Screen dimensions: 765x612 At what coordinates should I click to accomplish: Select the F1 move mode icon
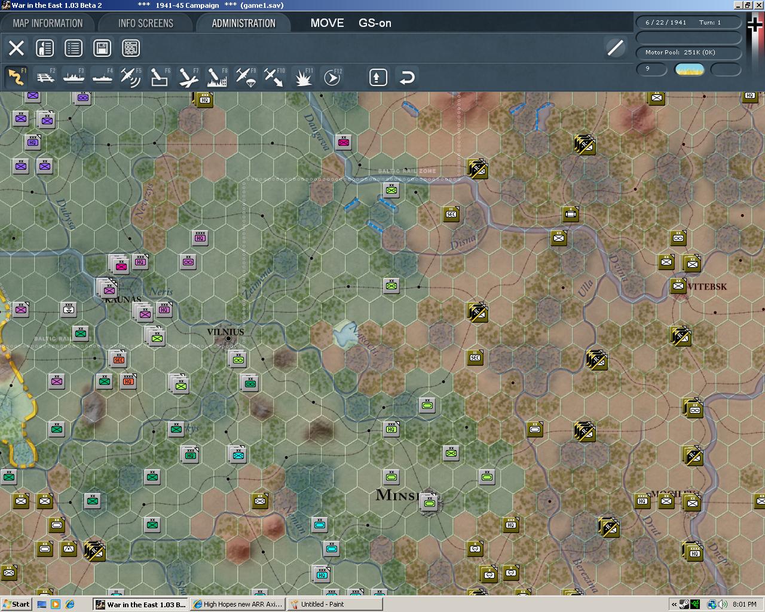click(x=16, y=77)
